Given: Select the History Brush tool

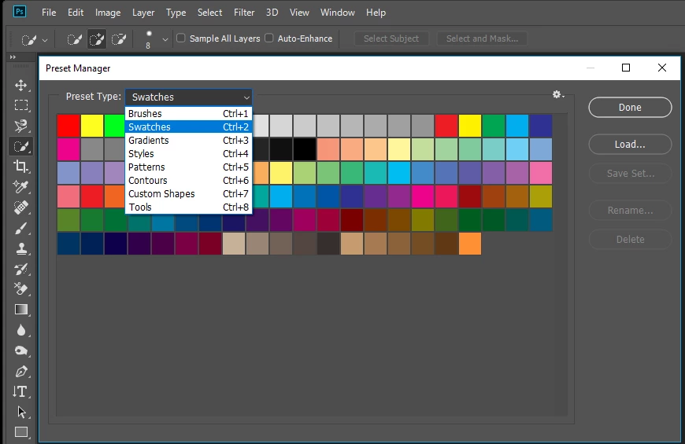Looking at the screenshot, I should (20, 269).
